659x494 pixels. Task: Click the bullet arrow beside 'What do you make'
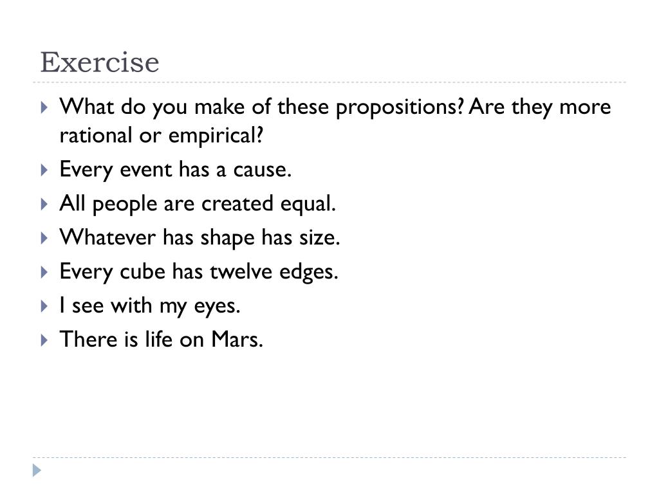44,107
